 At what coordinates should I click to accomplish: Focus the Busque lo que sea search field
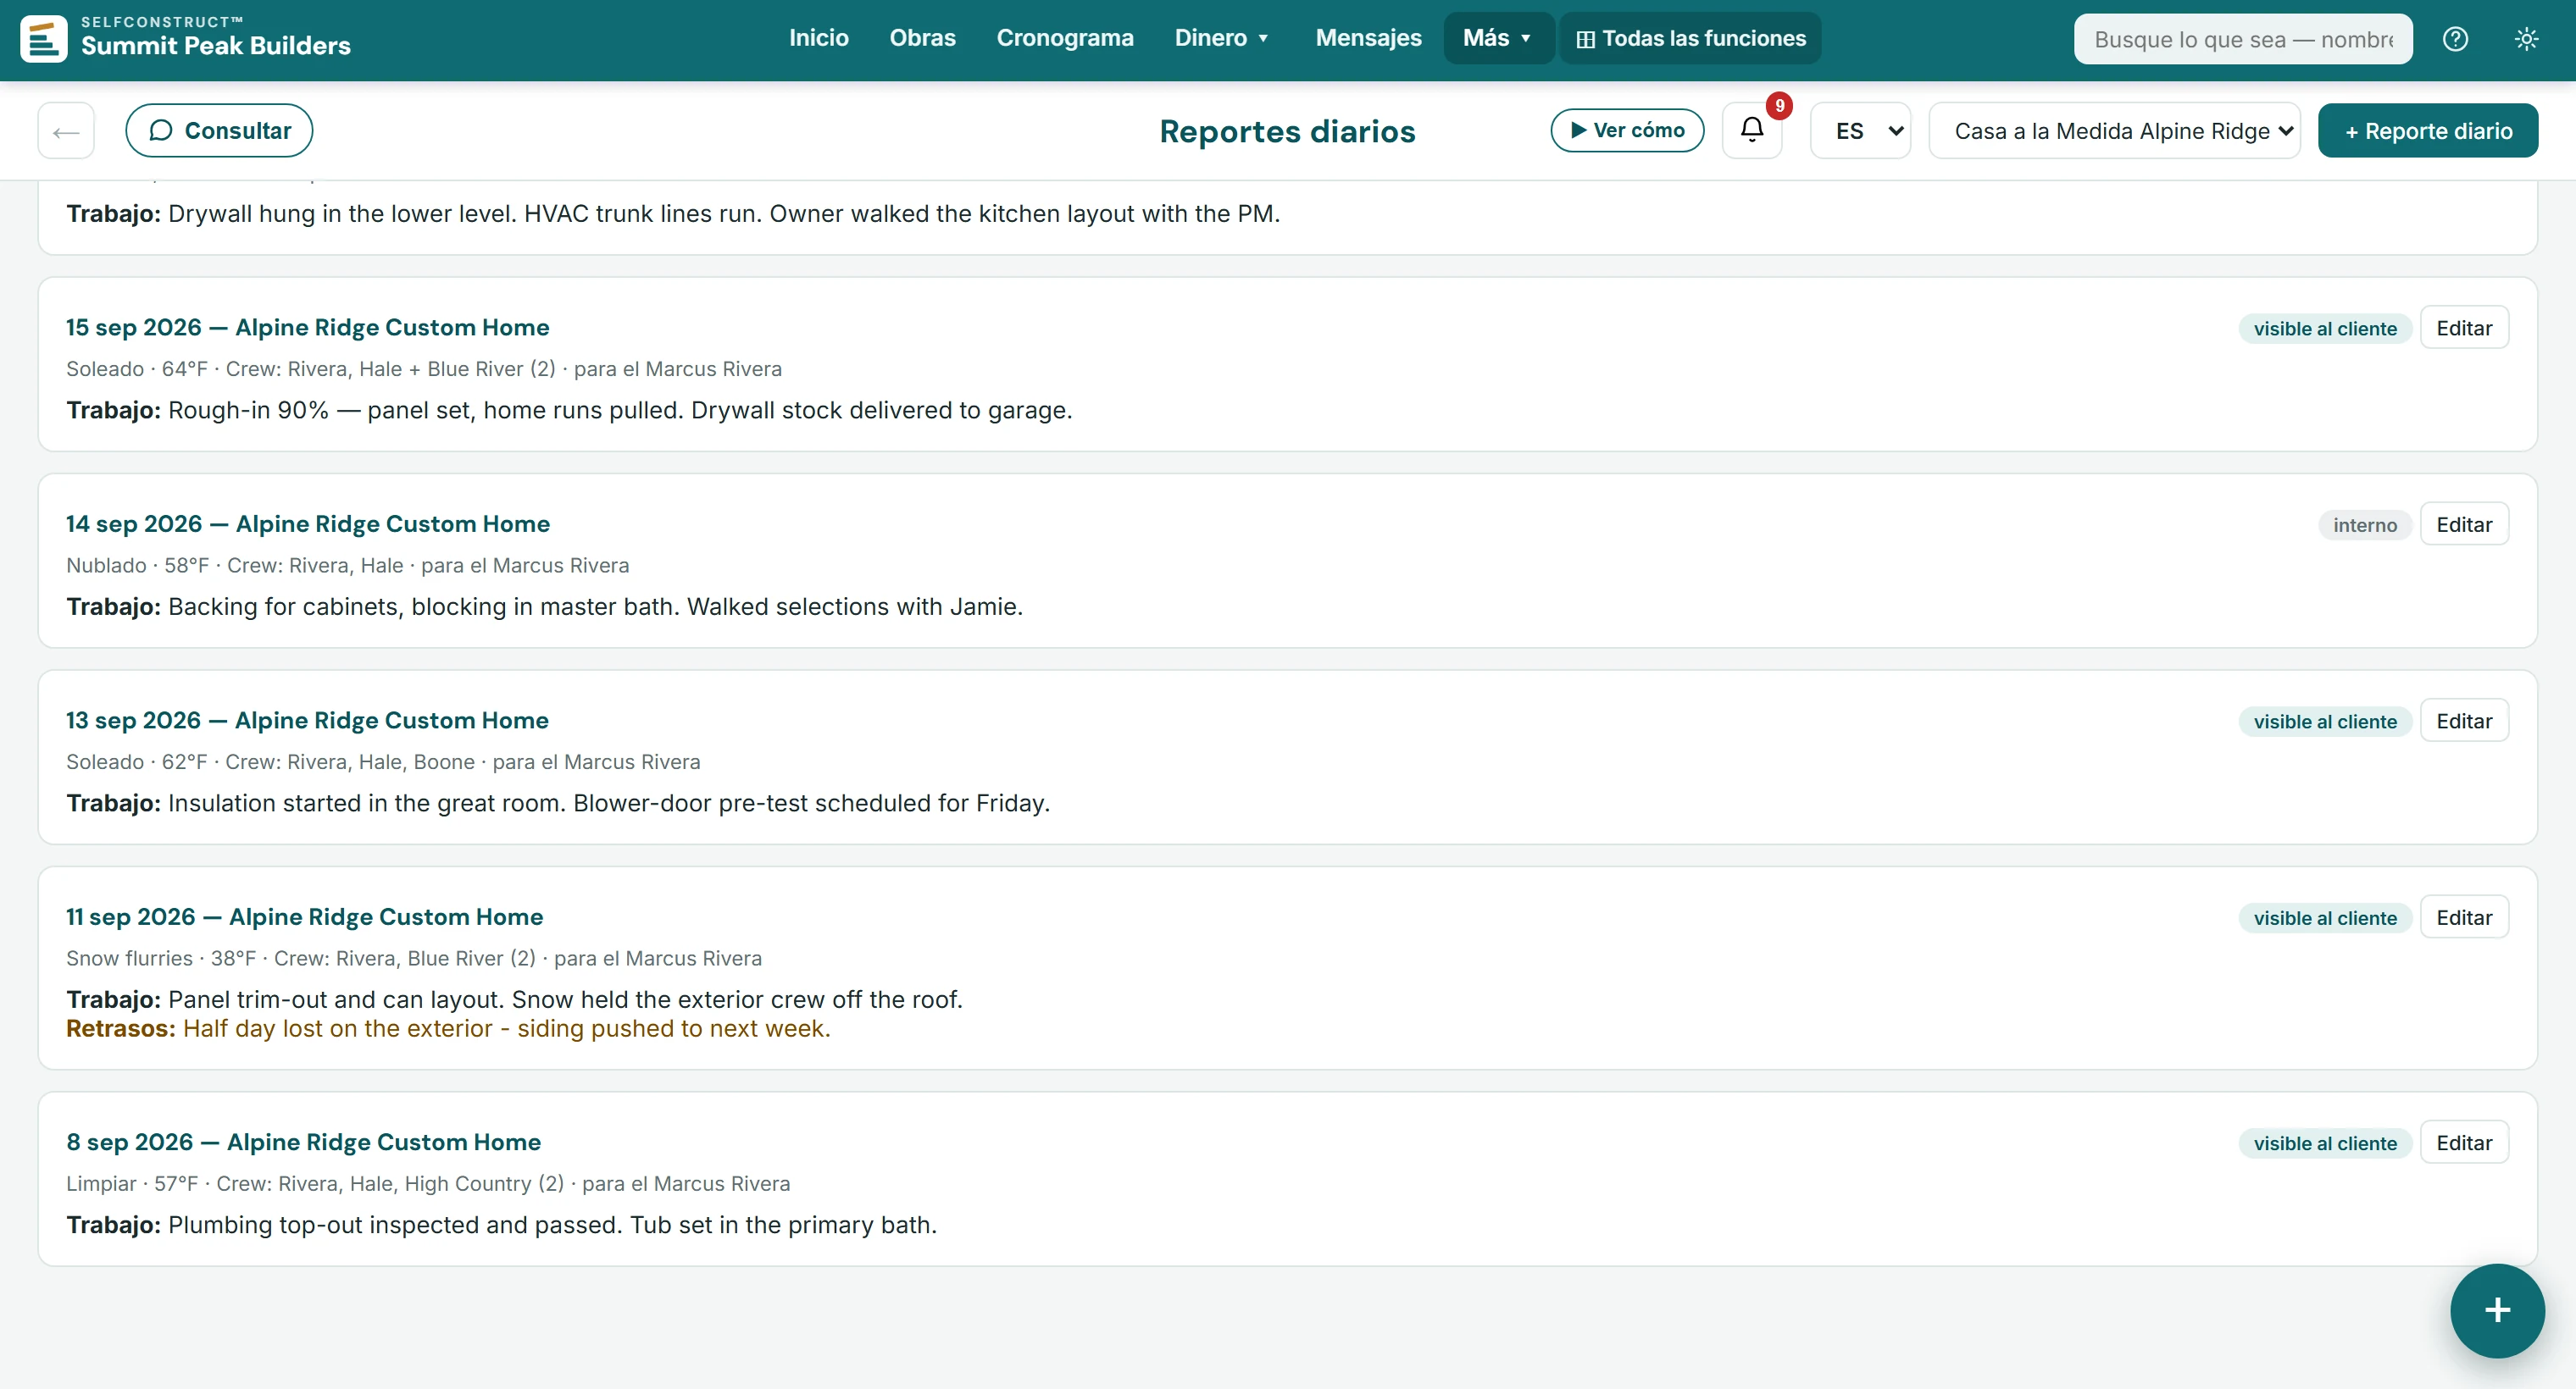point(2243,39)
